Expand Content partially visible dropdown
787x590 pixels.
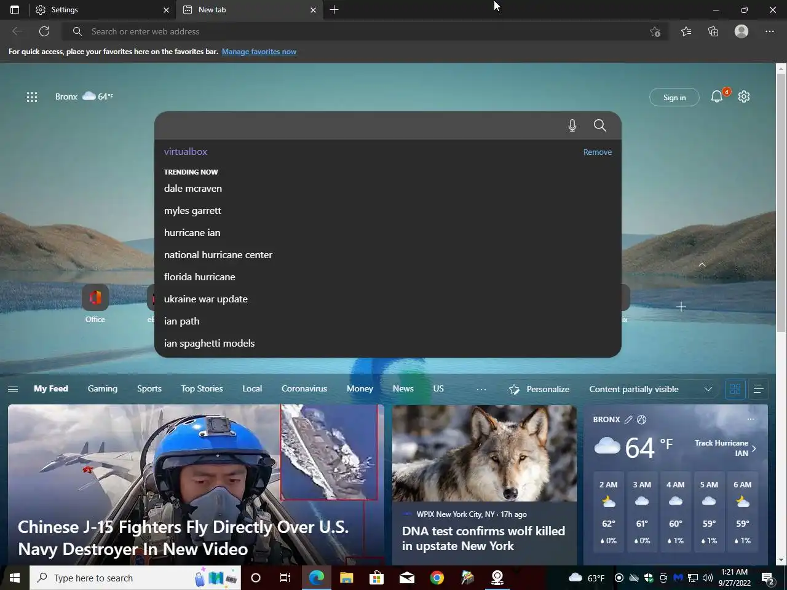[651, 389]
